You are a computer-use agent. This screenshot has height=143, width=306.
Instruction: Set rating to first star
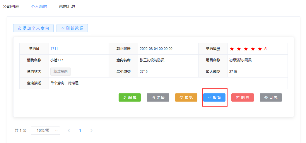(232, 49)
